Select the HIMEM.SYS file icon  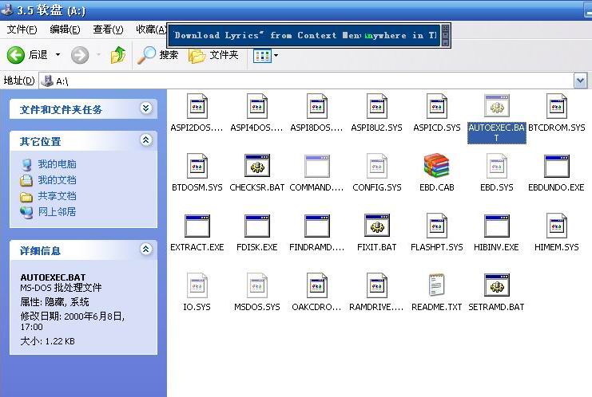click(x=557, y=226)
